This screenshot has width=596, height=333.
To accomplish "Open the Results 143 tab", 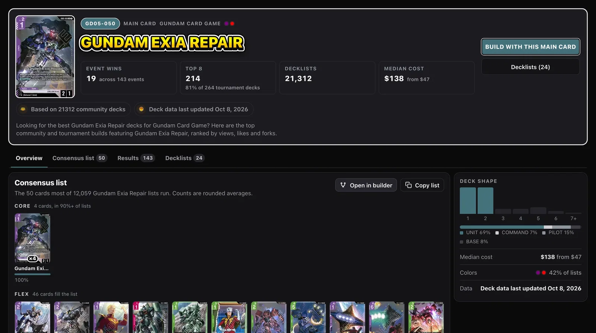I will point(136,158).
